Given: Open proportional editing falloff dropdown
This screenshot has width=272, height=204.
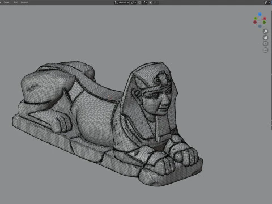Looking at the screenshot, I should click(x=156, y=2).
